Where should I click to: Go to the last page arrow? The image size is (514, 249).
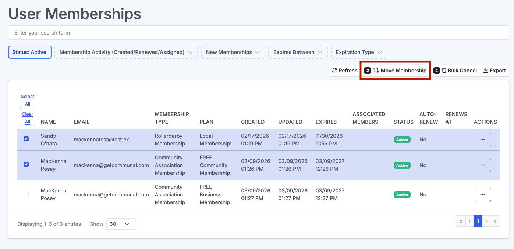pyautogui.click(x=495, y=221)
